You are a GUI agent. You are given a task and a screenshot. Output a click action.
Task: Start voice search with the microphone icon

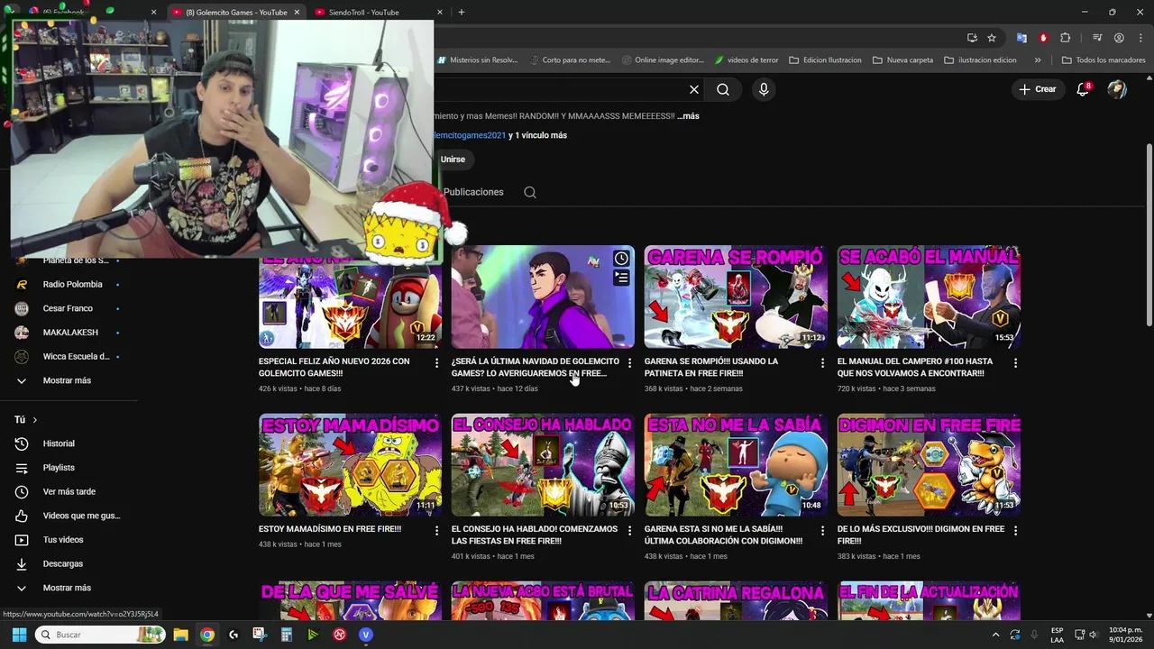click(x=764, y=89)
